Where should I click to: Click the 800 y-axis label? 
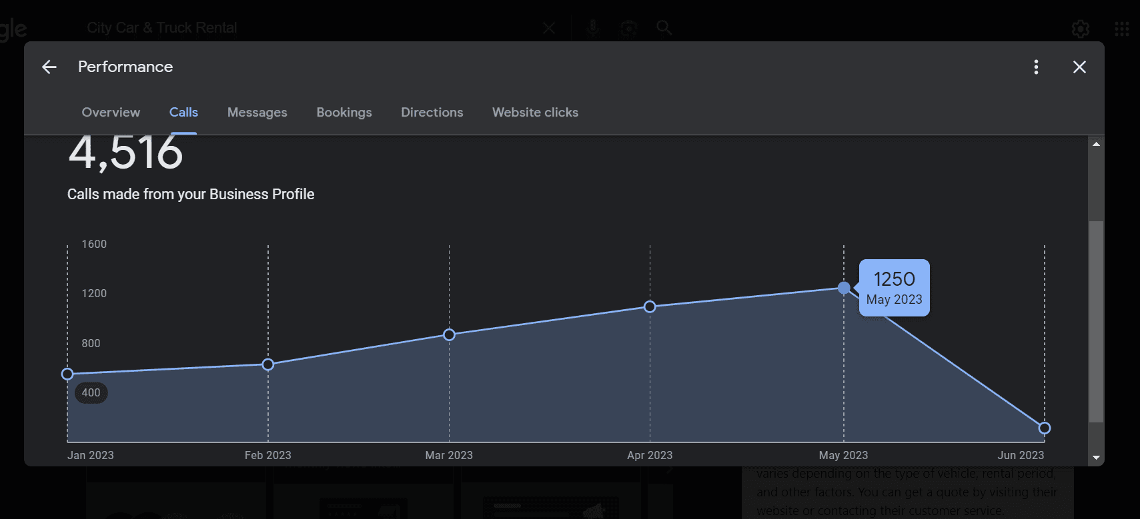[91, 343]
